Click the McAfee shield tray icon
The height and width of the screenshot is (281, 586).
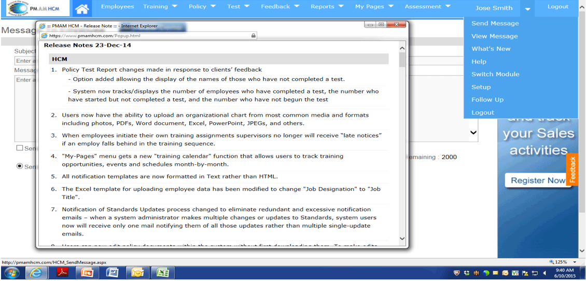[x=457, y=274]
